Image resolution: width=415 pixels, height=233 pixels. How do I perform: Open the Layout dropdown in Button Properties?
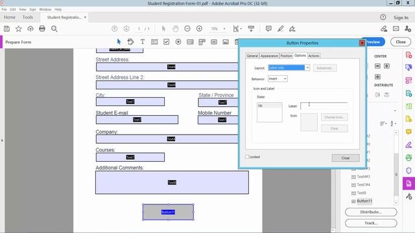coord(289,68)
